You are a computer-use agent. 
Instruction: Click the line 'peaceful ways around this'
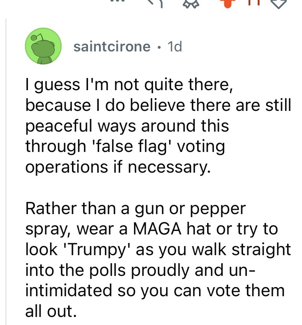(x=127, y=126)
